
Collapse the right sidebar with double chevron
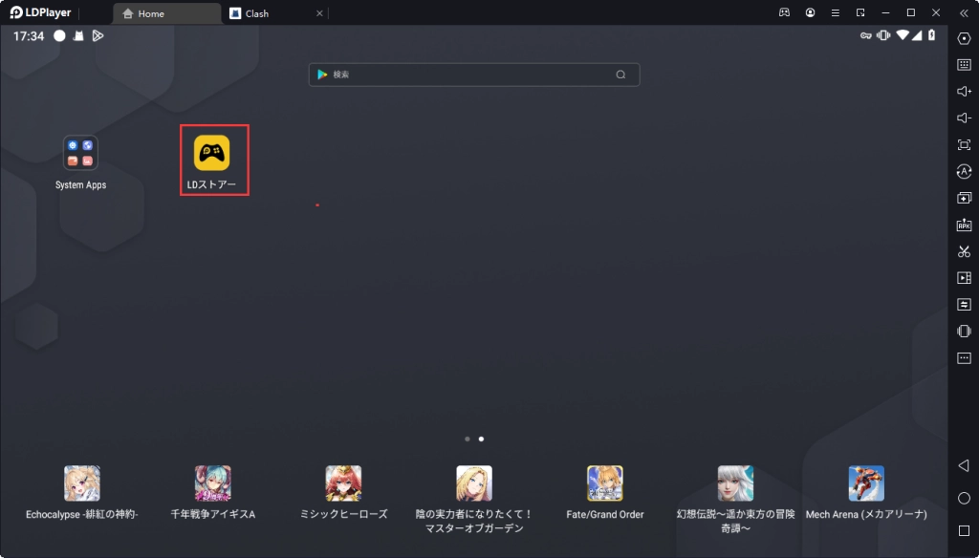click(x=964, y=12)
